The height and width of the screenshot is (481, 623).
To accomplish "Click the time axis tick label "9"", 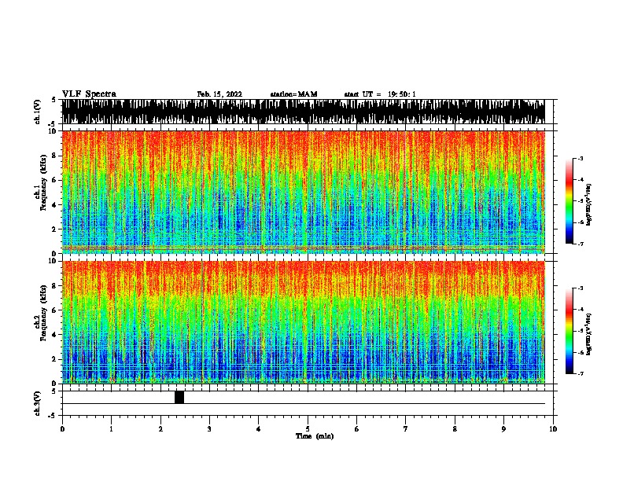I will point(503,429).
